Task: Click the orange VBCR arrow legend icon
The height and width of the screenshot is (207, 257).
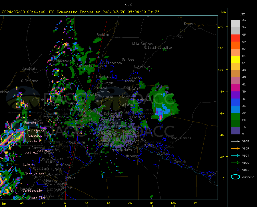Action: [x=235, y=149]
